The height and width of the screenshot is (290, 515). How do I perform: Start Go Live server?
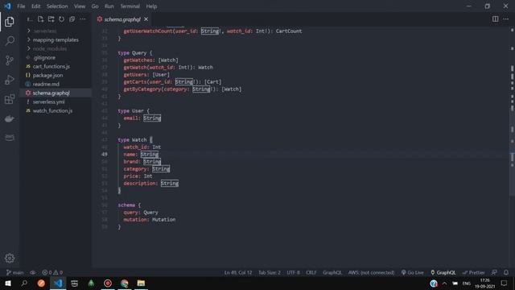(x=413, y=272)
